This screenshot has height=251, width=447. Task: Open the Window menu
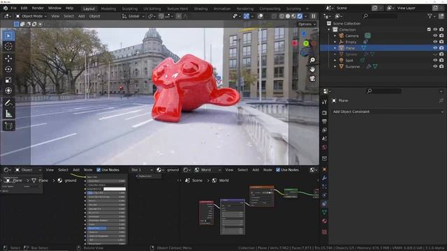click(x=54, y=8)
